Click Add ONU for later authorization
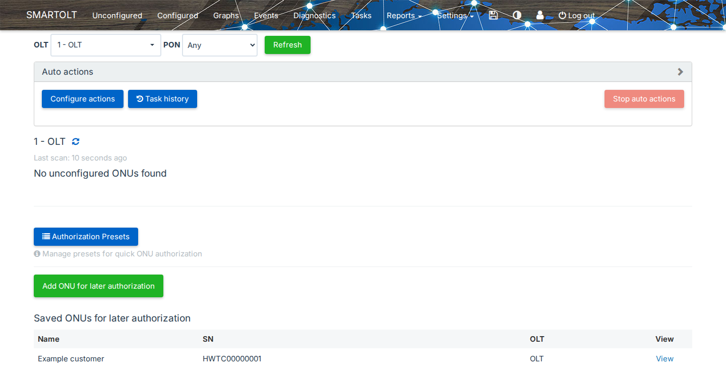 98,286
